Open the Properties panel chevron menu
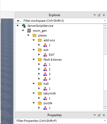The image size is (107, 124). pos(95,115)
